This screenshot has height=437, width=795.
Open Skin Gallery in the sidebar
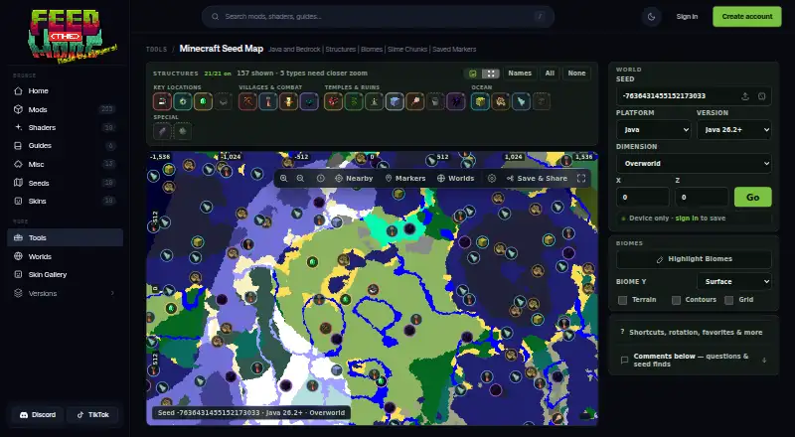coord(65,275)
